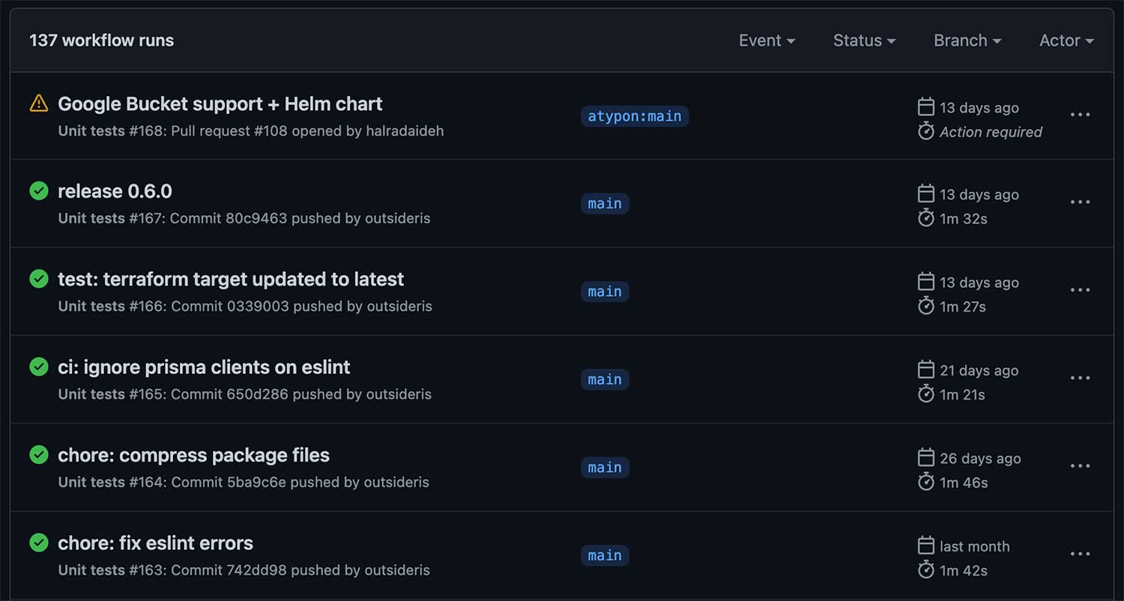Open the three-dots menu for compress package files run
1124x601 pixels.
(1080, 466)
